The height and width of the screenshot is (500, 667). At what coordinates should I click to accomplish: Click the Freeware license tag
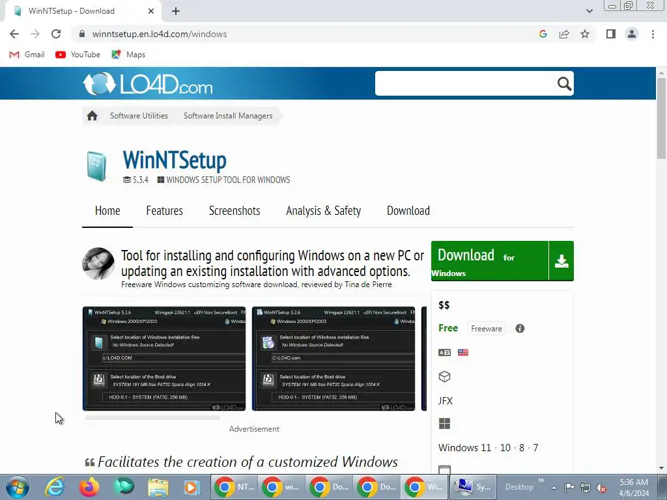(486, 329)
